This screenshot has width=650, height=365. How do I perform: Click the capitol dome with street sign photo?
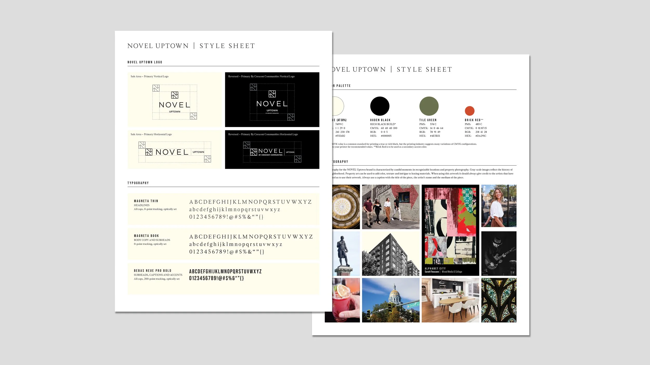pyautogui.click(x=391, y=300)
